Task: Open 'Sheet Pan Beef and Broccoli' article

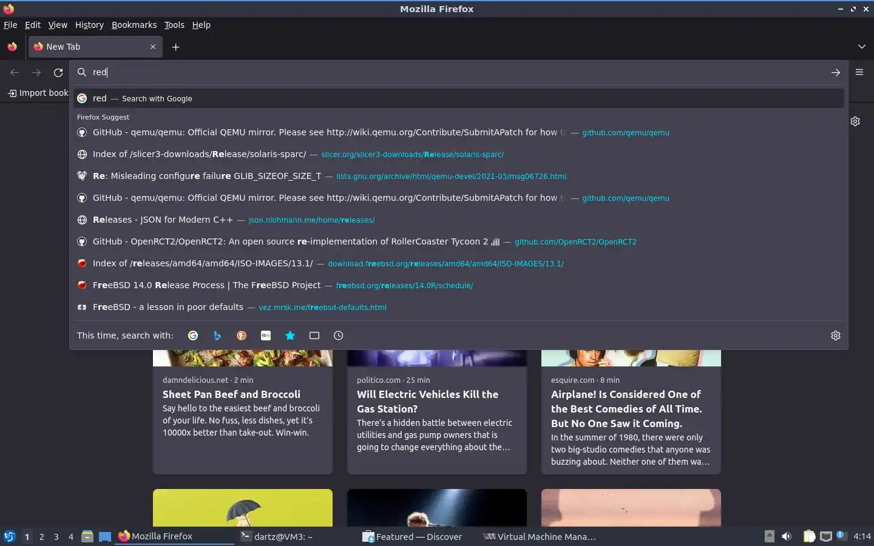Action: tap(243, 412)
